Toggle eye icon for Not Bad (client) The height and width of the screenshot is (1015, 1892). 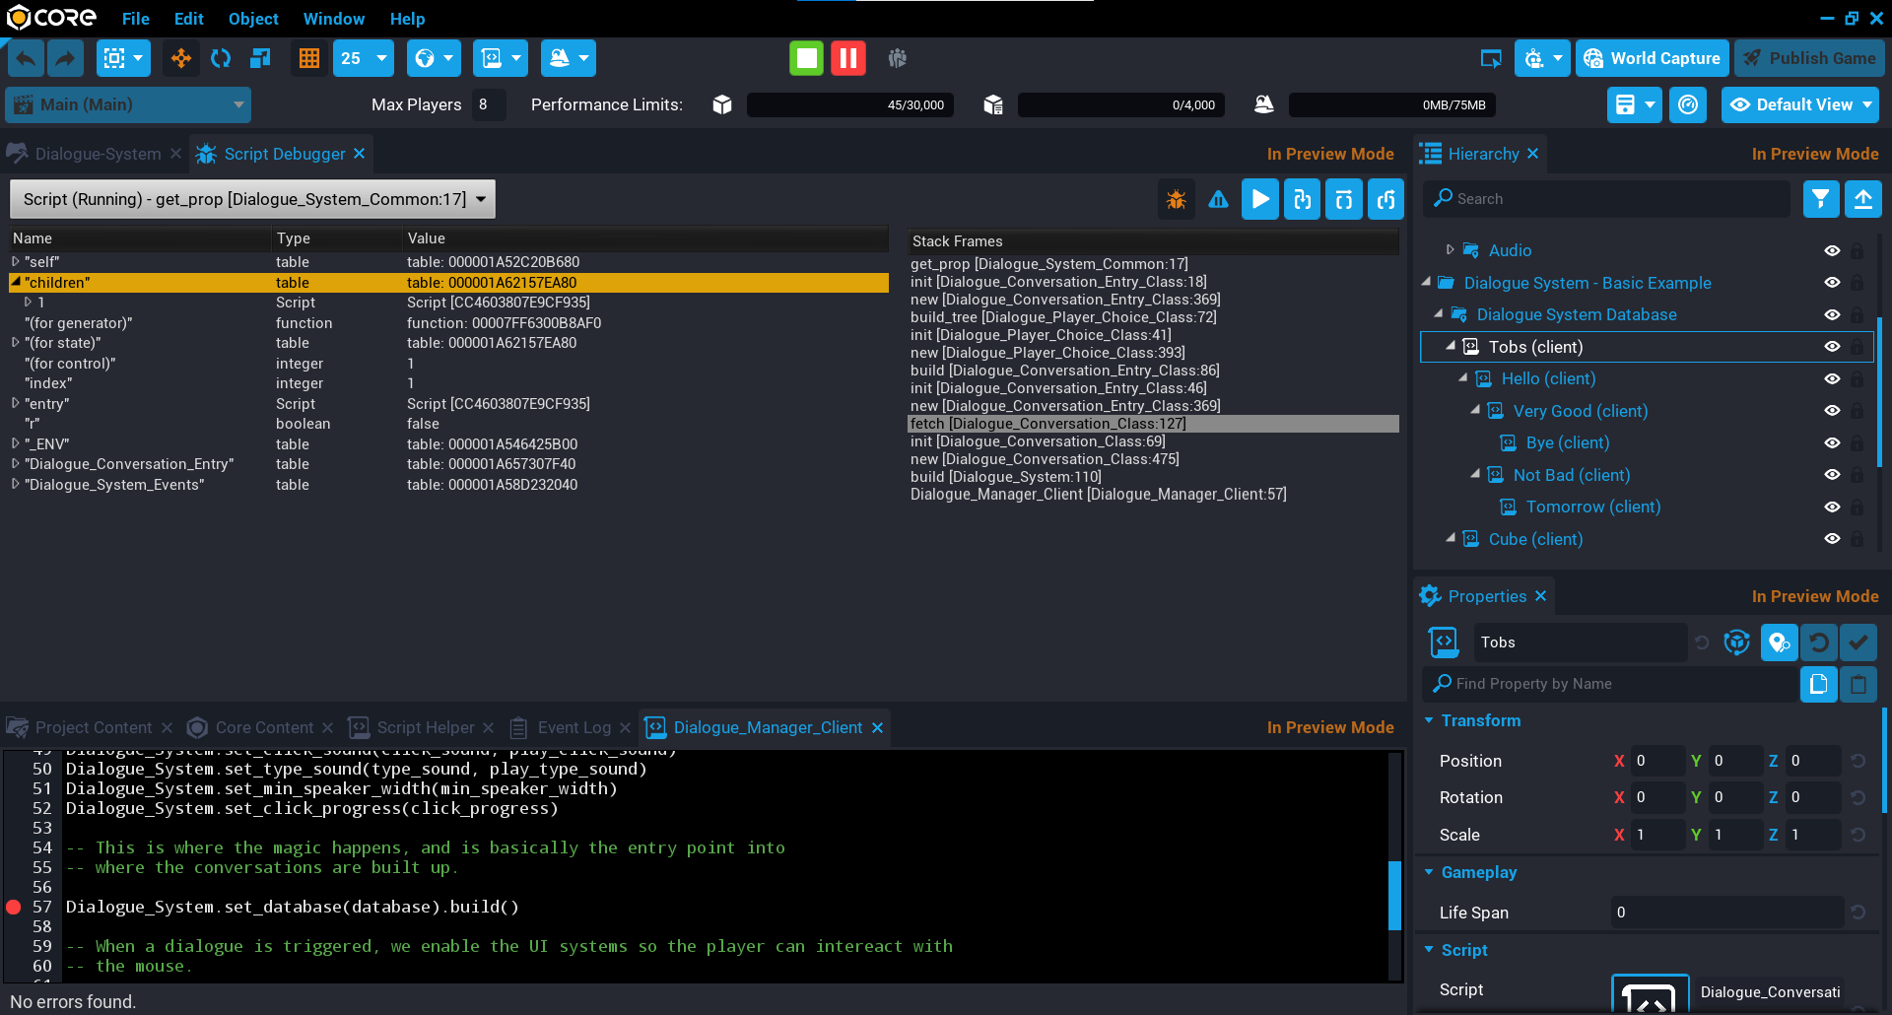pyautogui.click(x=1832, y=475)
